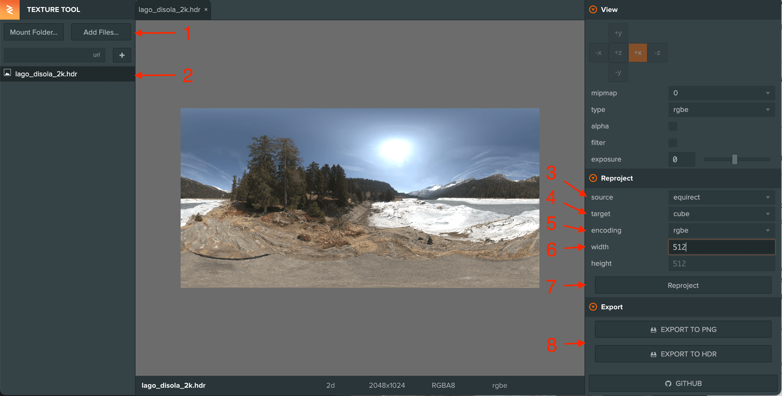Collapse the Export section arrow icon

(593, 307)
